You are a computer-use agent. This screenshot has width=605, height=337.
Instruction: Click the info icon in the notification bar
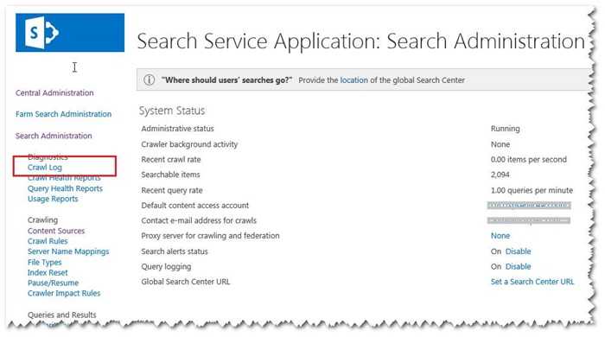coord(150,79)
